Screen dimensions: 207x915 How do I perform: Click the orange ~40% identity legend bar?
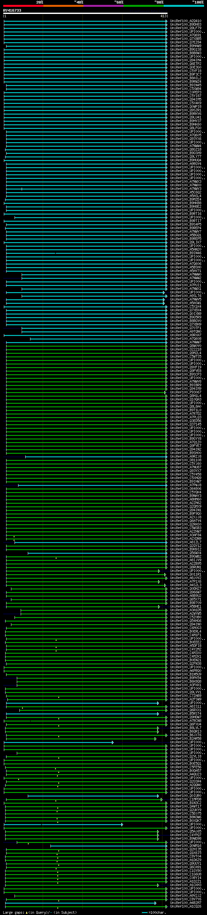coord(63,6)
